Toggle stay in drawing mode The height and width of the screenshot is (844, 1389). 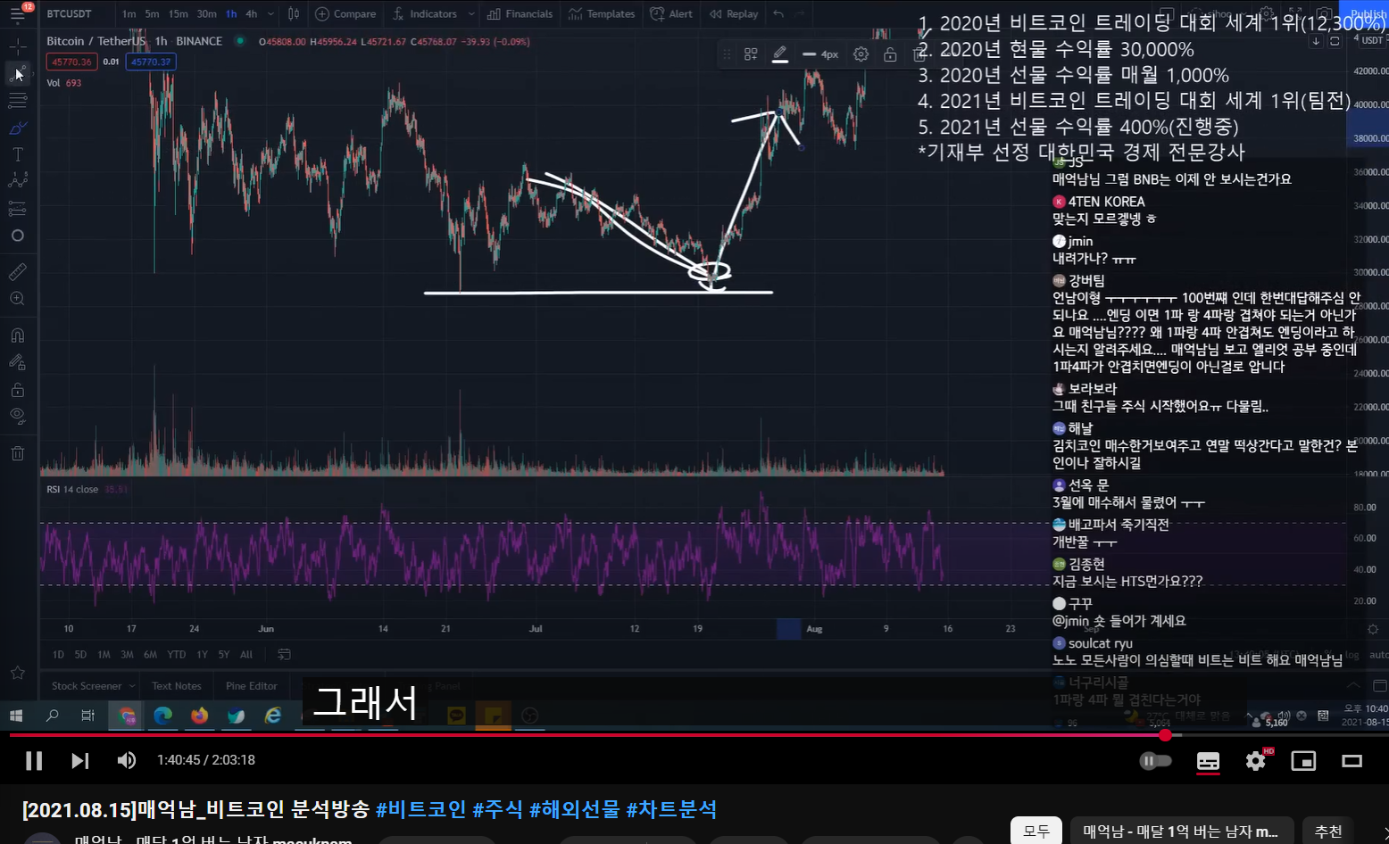click(17, 362)
